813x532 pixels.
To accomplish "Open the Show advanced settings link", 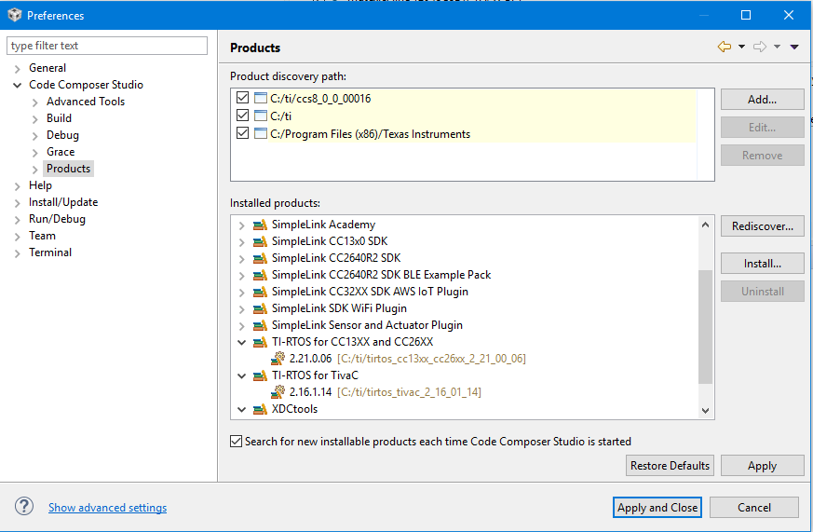I will 107,508.
